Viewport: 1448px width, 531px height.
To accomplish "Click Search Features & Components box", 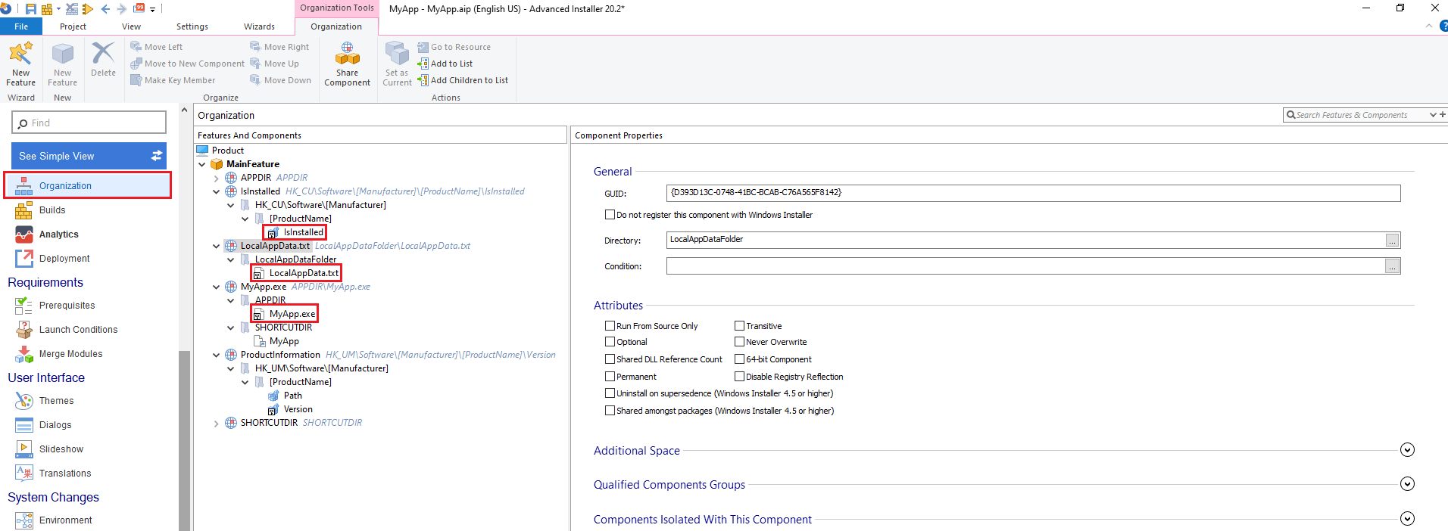I will click(1355, 115).
